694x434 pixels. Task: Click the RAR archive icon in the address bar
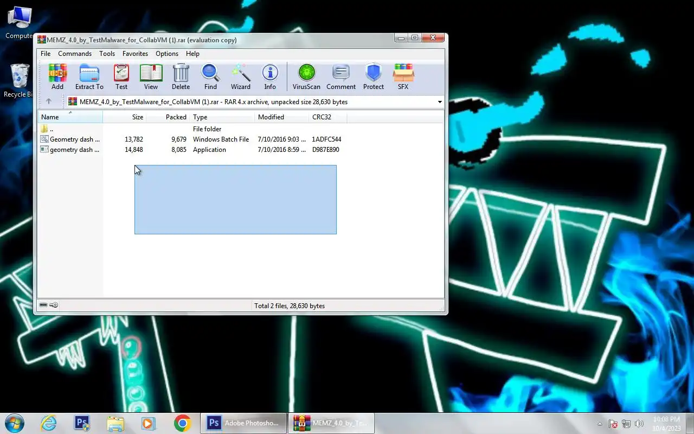(72, 101)
